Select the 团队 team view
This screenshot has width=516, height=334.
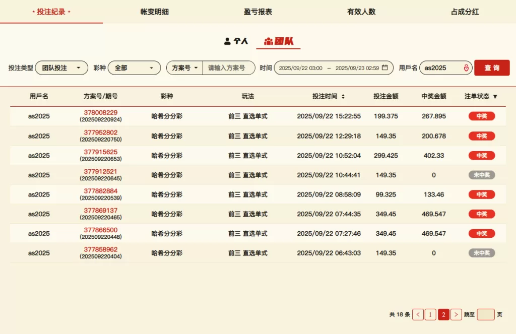click(279, 41)
